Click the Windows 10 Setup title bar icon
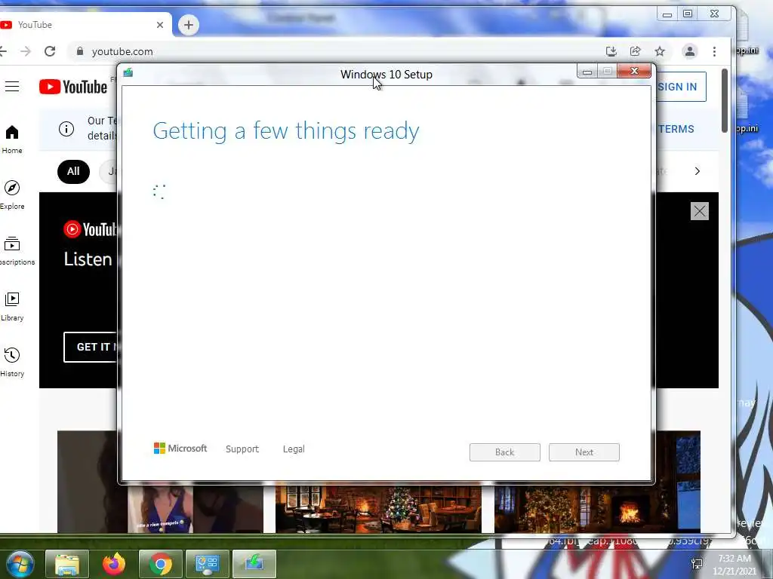The width and height of the screenshot is (773, 579). [x=128, y=73]
